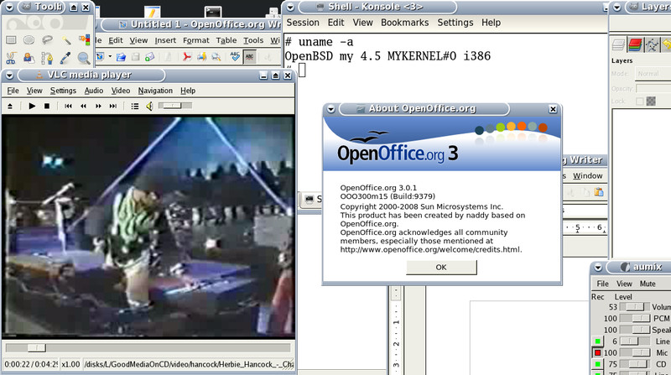This screenshot has height=375, width=671.
Task: Open the Toolbox window menu arrow button
Action: point(9,8)
